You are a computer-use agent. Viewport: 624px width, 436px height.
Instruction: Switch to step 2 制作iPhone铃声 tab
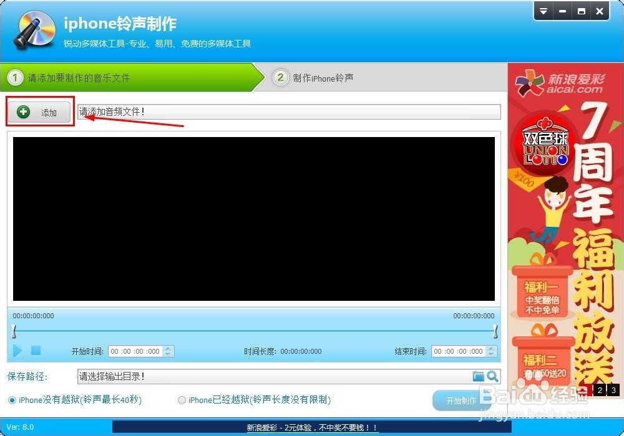[x=314, y=77]
